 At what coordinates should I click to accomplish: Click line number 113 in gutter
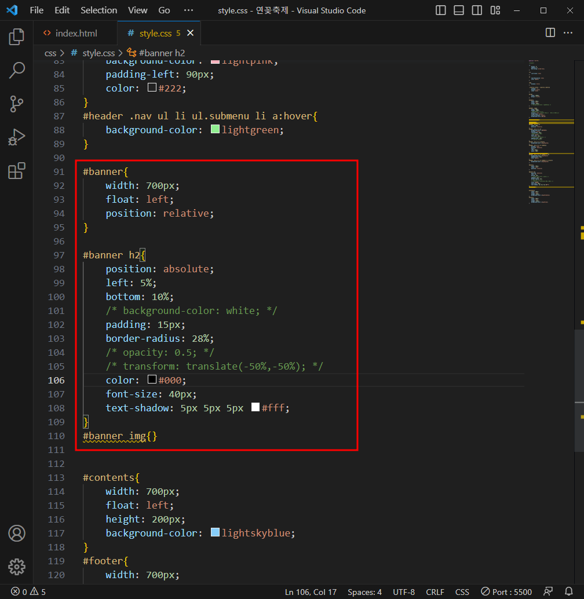click(56, 477)
